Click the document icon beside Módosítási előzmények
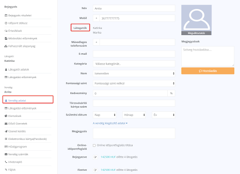 [6, 38]
